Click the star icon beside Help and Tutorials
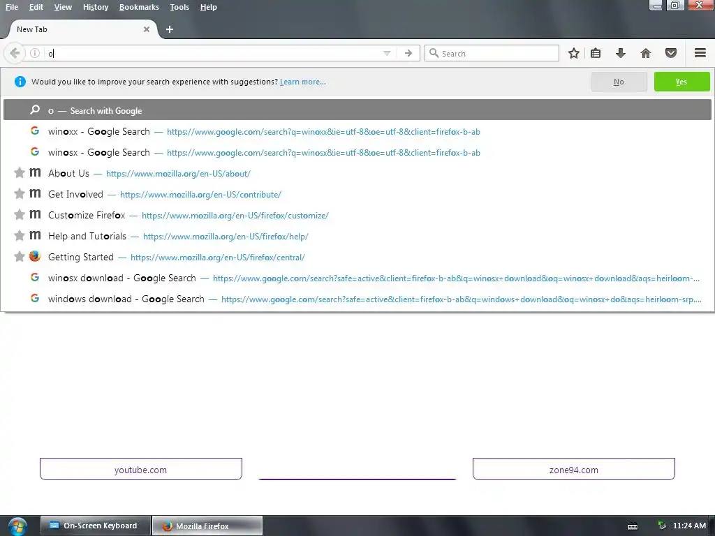 click(x=19, y=236)
